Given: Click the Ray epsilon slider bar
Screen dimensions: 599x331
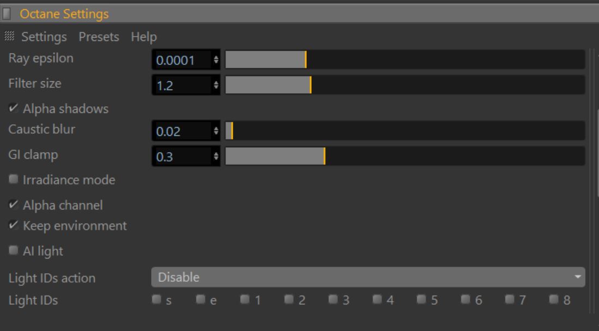Looking at the screenshot, I should [x=404, y=60].
